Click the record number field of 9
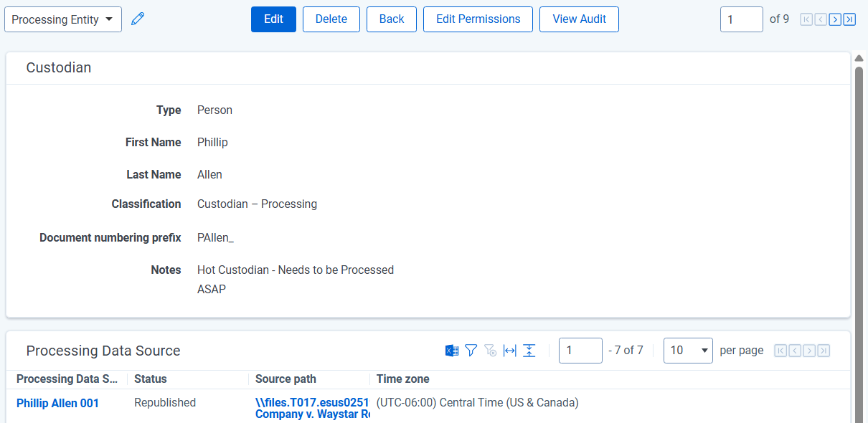Screen dimensions: 868x423 [x=742, y=19]
